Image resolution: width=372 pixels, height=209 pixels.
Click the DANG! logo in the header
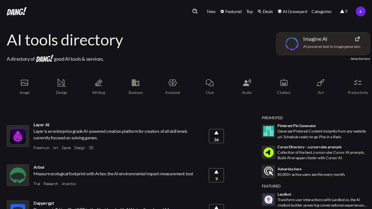point(17,11)
